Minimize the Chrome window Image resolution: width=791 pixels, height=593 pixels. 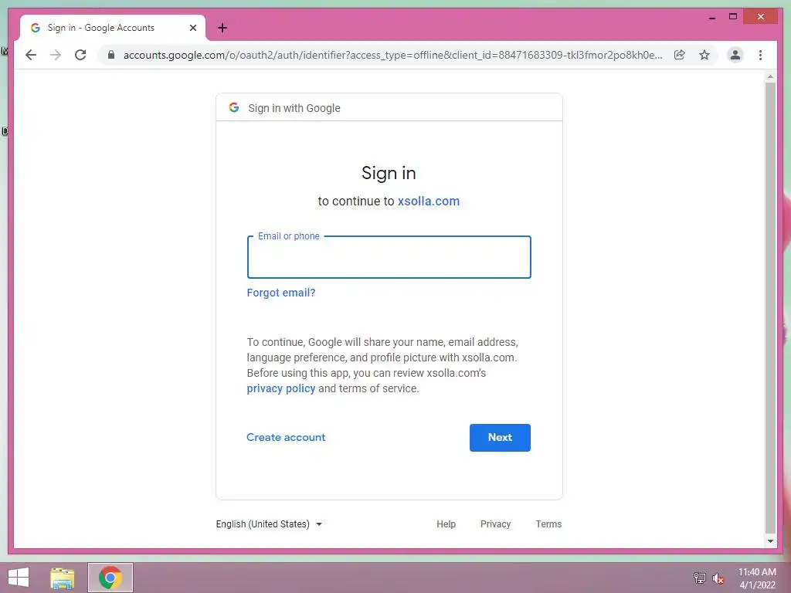pos(711,17)
